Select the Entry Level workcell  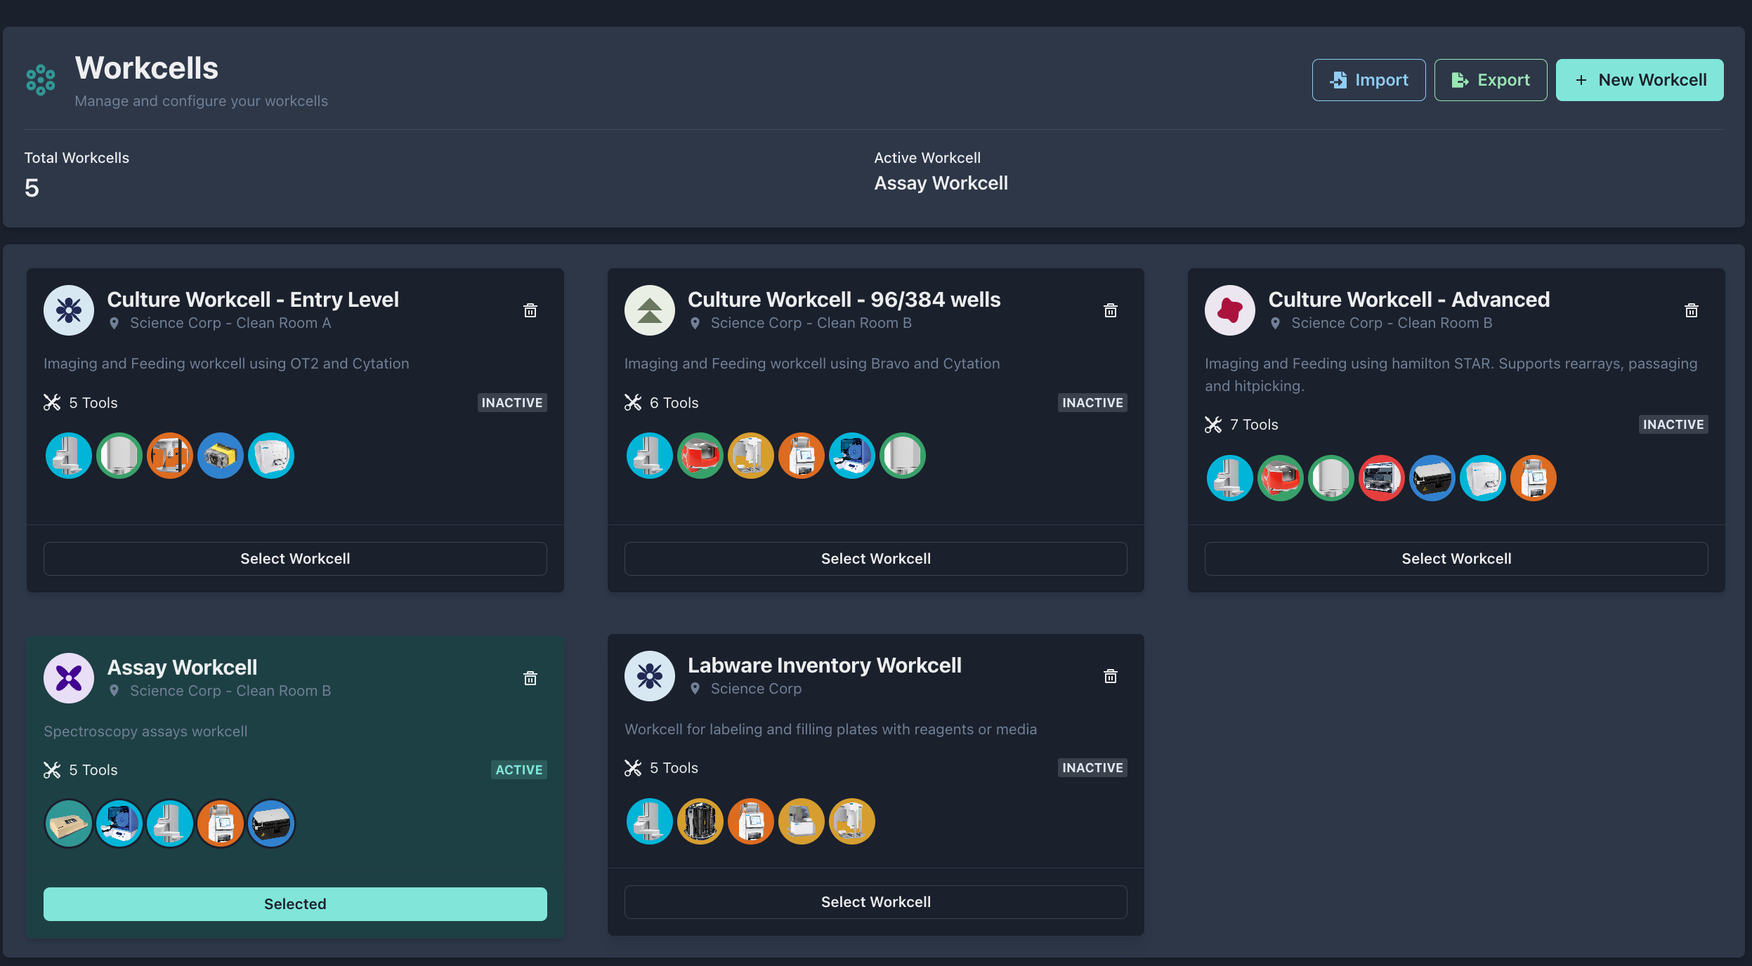[295, 559]
